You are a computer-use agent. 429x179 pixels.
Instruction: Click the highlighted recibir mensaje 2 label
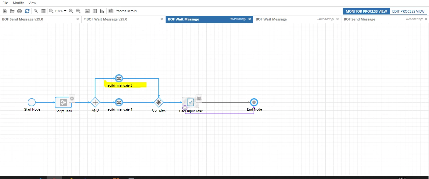point(119,85)
